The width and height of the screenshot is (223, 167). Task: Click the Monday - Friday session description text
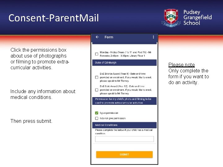click(x=125, y=54)
